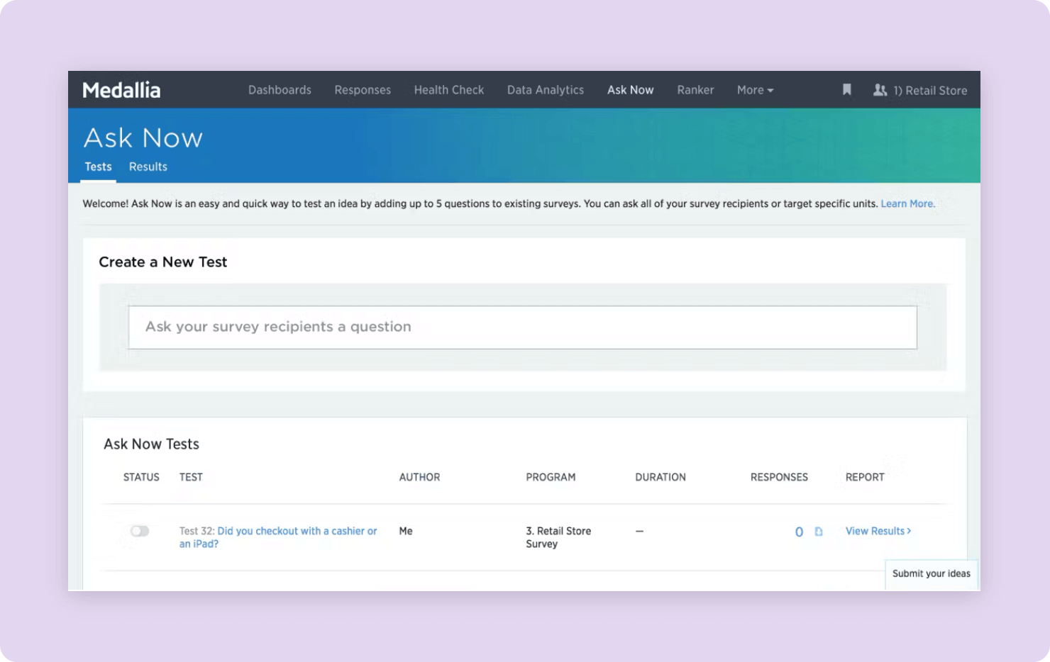Open the 'Did you checkout with a cashier' test

(x=297, y=531)
